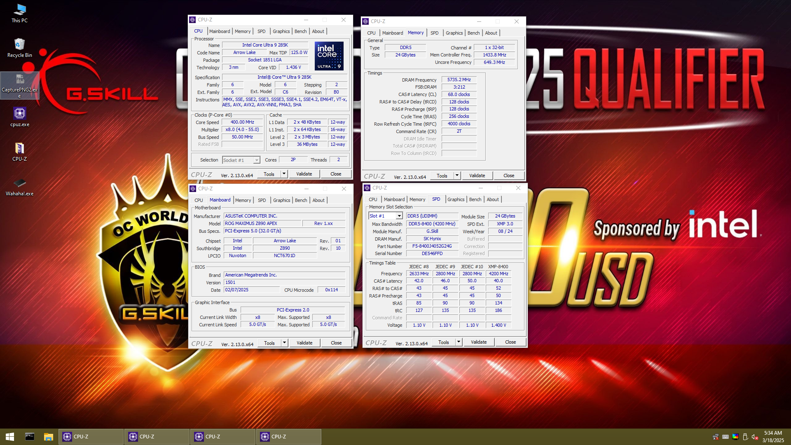Click Validate in the Memory window

tap(477, 176)
